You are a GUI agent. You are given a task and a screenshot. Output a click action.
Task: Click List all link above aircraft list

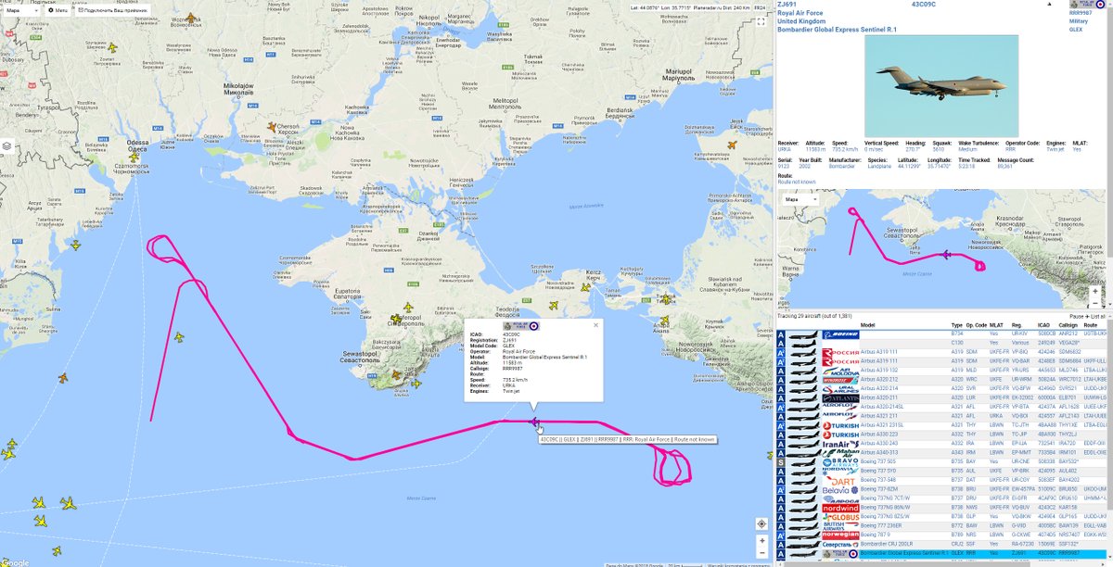(1094, 316)
